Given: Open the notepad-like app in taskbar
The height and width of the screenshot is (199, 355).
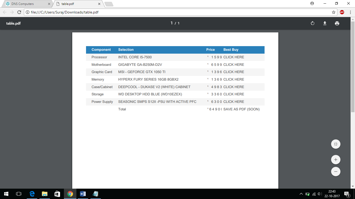Looking at the screenshot, I should point(95,194).
